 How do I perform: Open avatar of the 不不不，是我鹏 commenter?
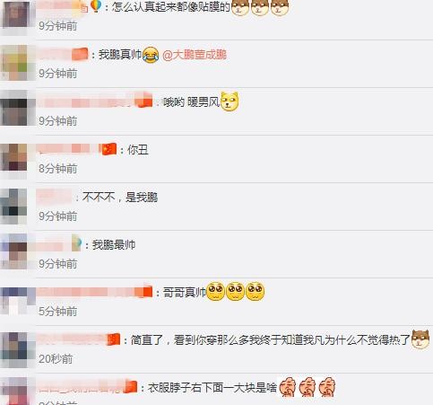(13, 207)
